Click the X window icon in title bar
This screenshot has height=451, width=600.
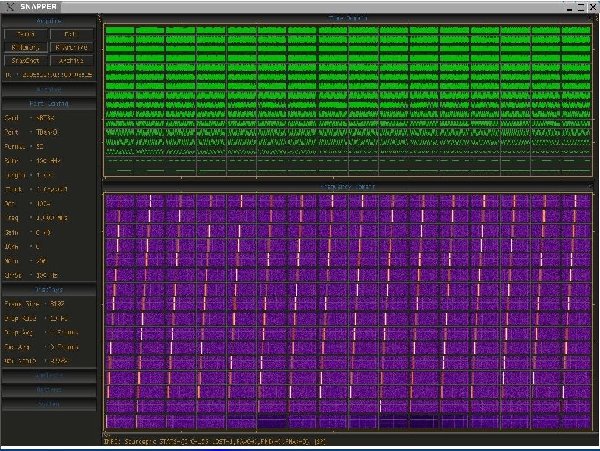[11, 7]
